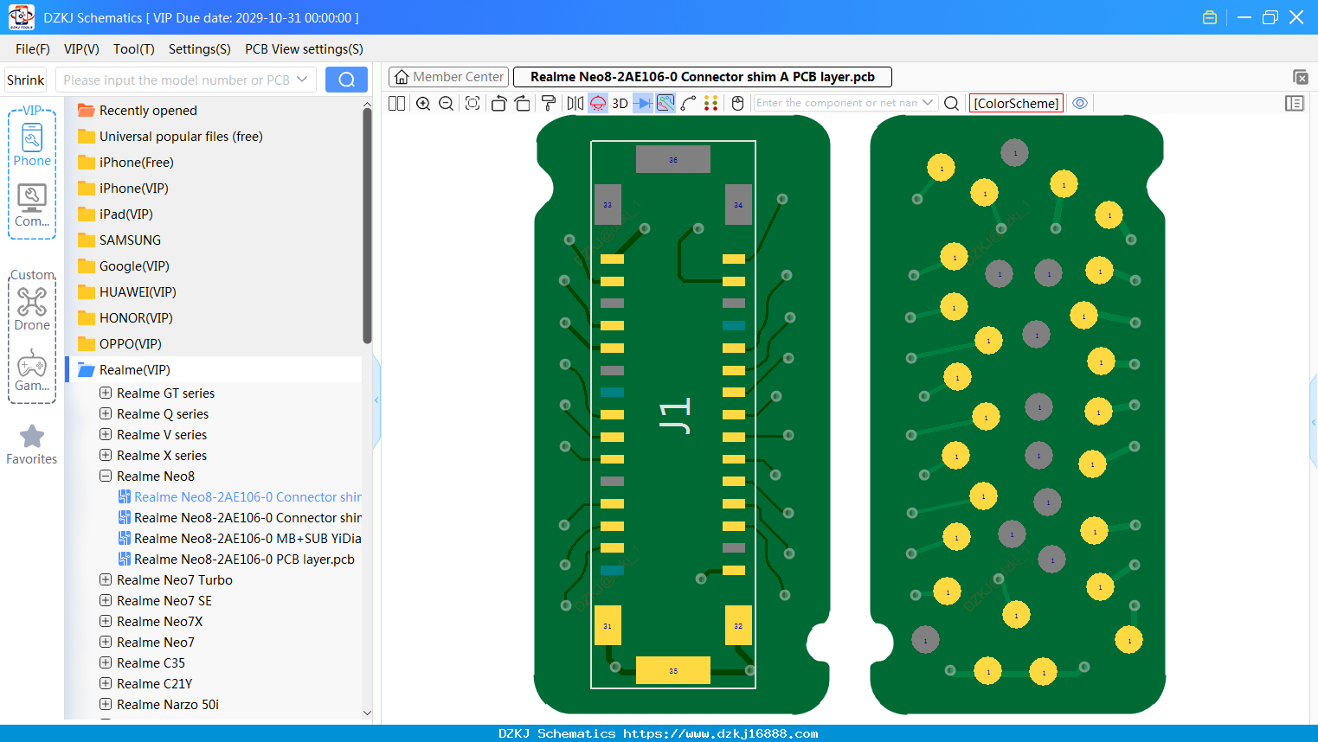The image size is (1318, 742).
Task: Toggle the right side panel icon
Action: coord(1295,103)
